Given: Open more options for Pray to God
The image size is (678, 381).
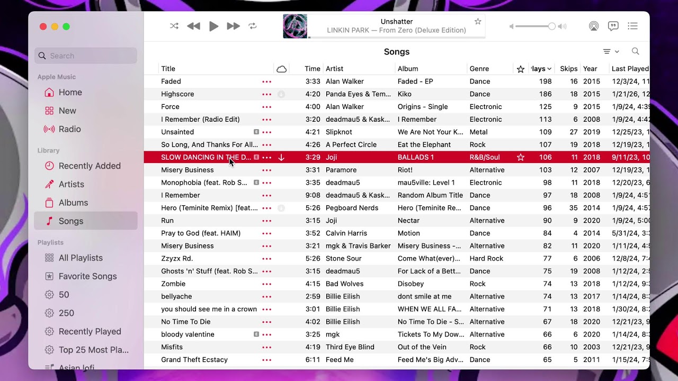Looking at the screenshot, I should (x=266, y=233).
